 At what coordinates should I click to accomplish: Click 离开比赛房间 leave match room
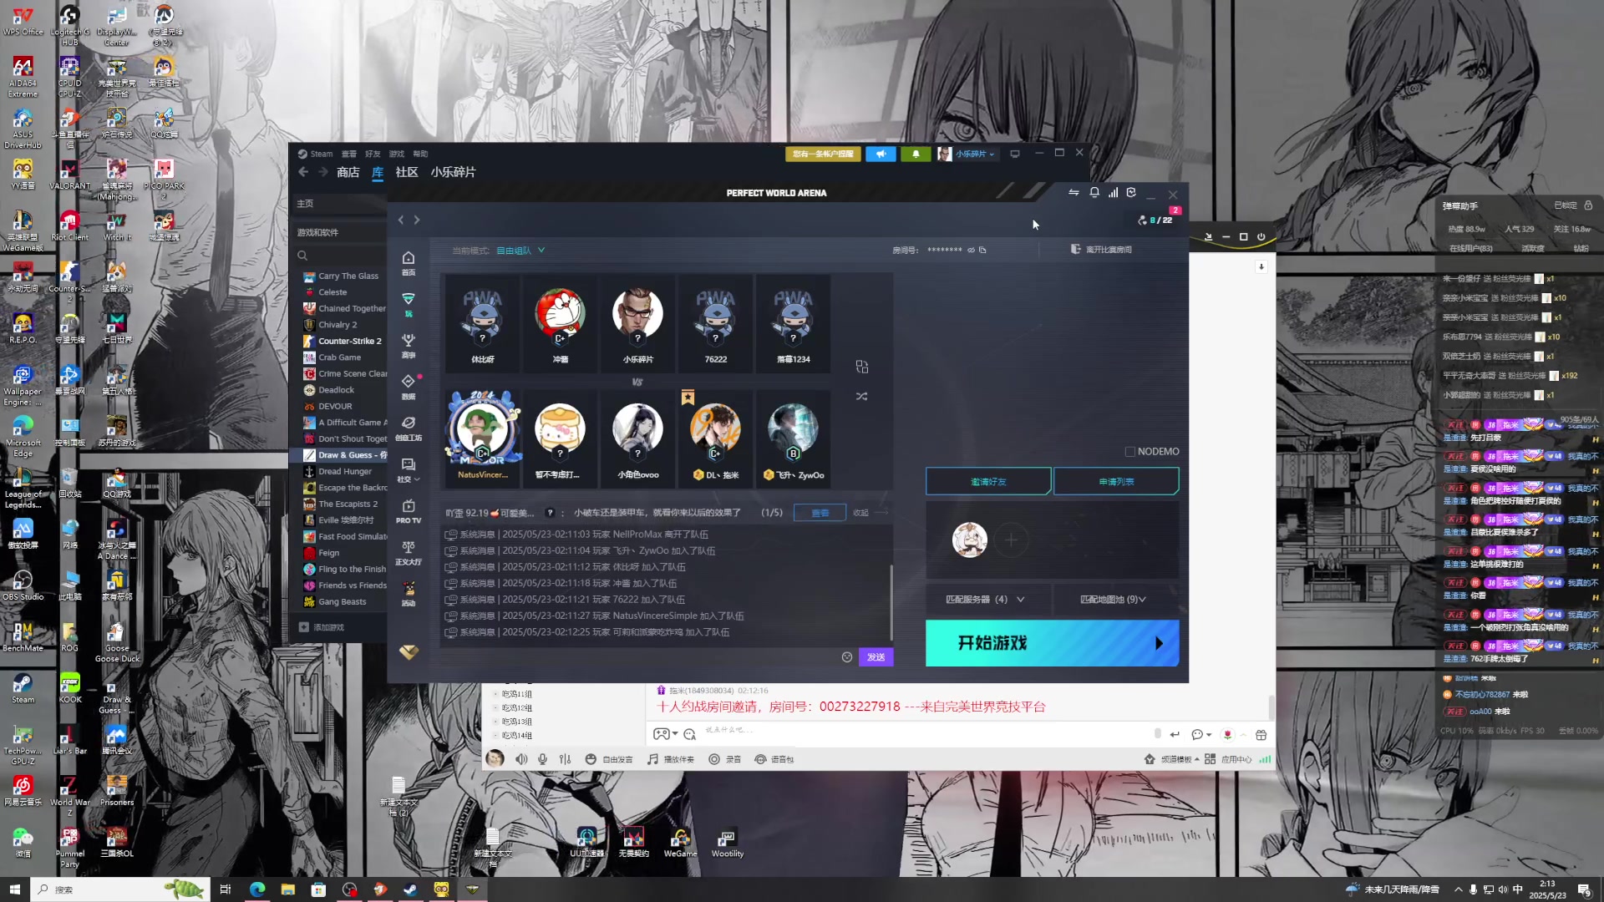[x=1101, y=250]
